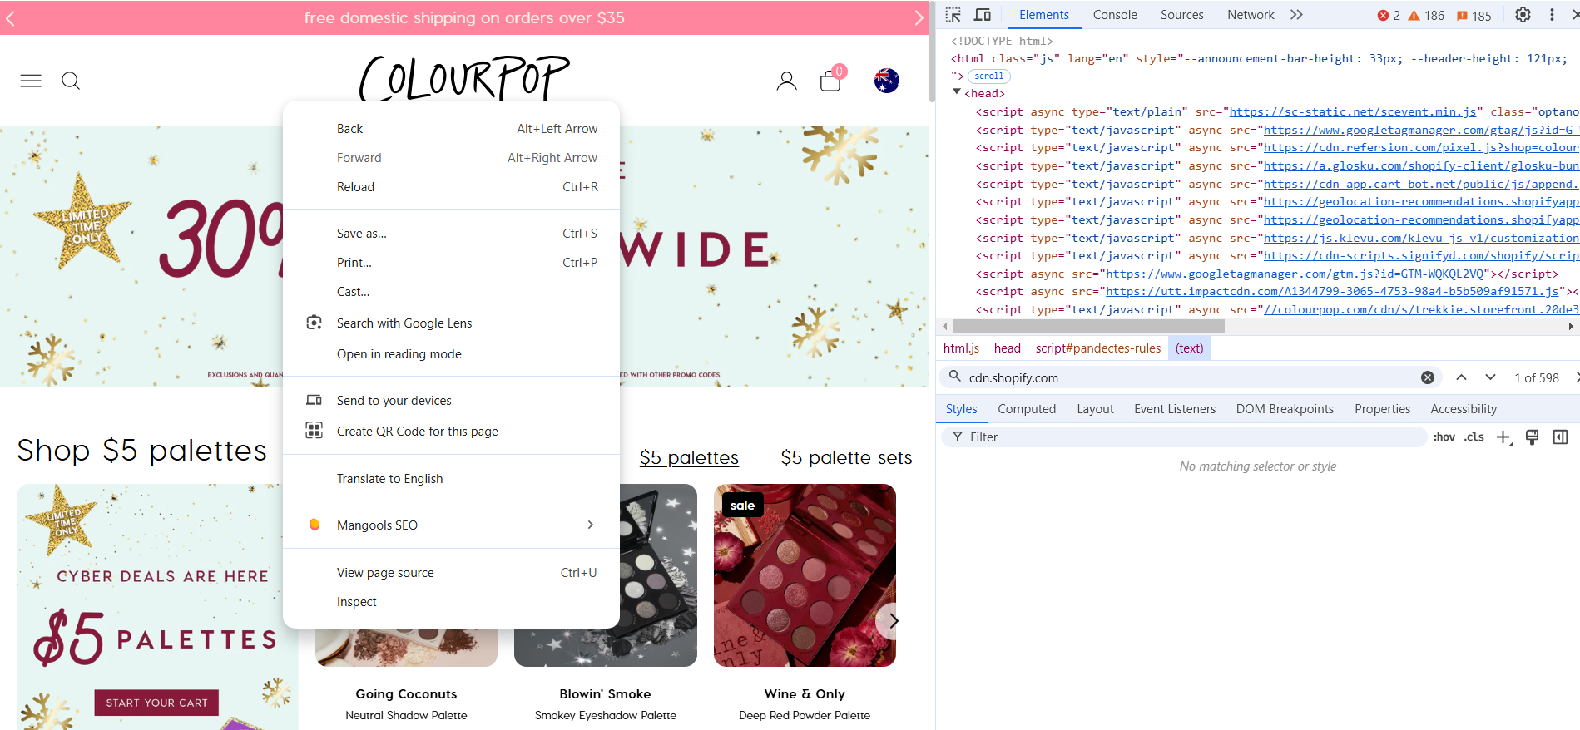The height and width of the screenshot is (730, 1580).
Task: Open the Event Listeners tab
Action: (1174, 409)
